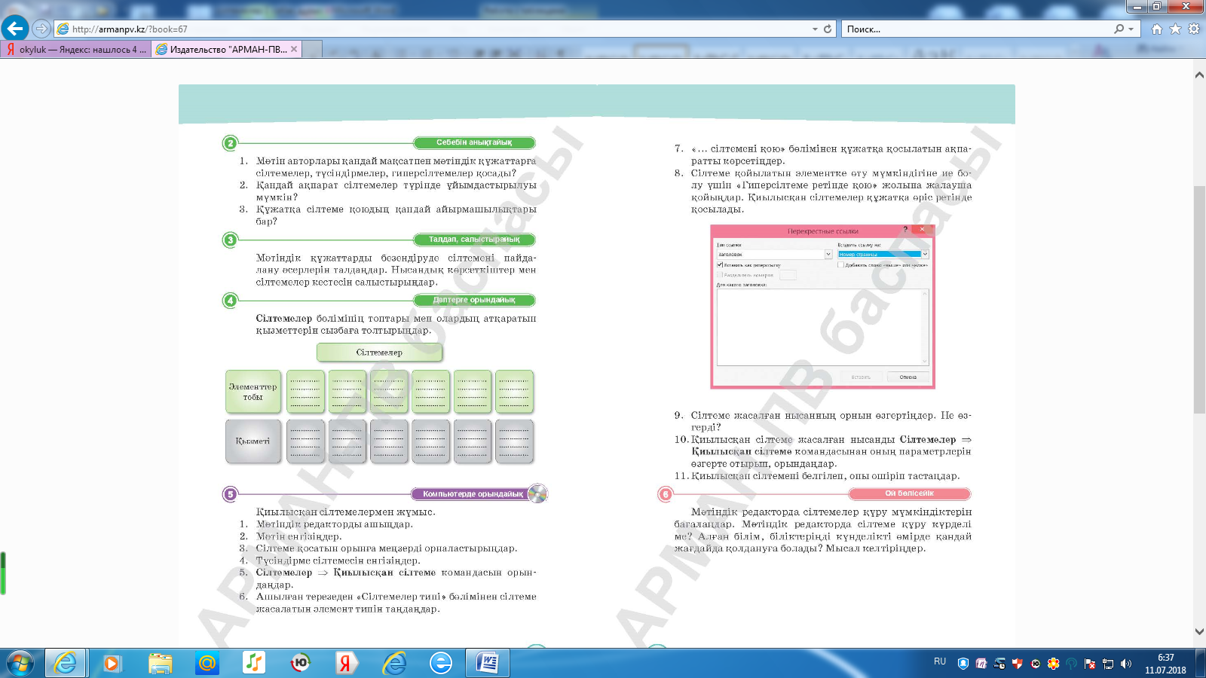
Task: Click the help question mark in Перекрестные ссылки dialog
Action: click(905, 230)
